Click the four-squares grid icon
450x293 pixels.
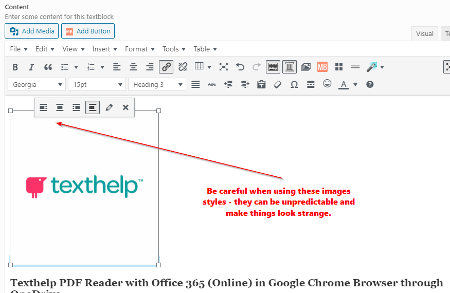pyautogui.click(x=339, y=67)
